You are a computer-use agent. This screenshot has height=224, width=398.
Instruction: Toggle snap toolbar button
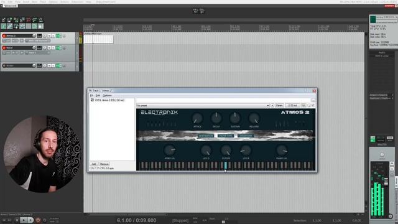[35, 26]
